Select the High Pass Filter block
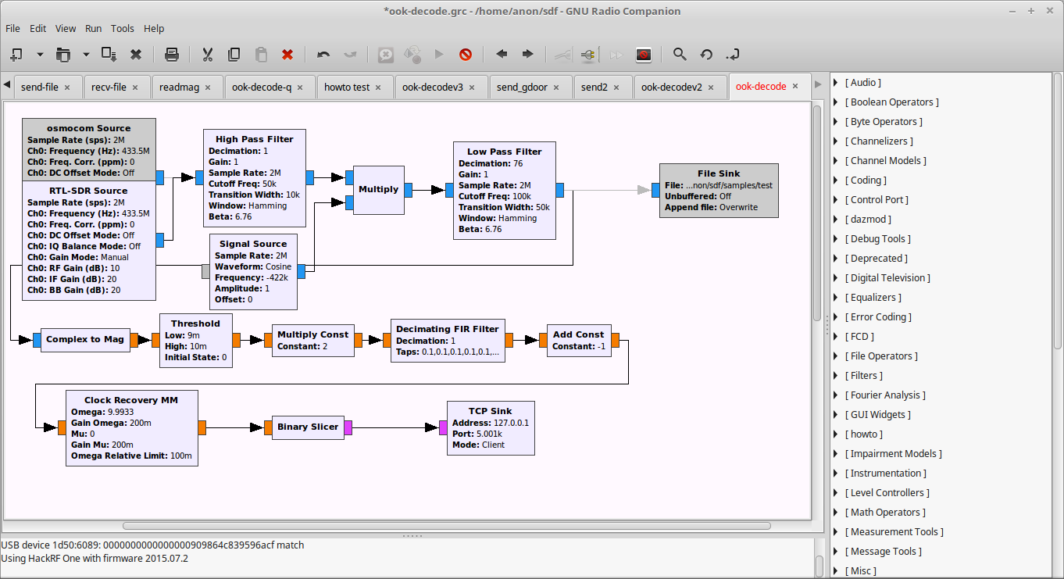The width and height of the screenshot is (1064, 579). (254, 178)
